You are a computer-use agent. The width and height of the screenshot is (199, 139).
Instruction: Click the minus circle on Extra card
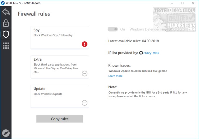[x=85, y=73]
